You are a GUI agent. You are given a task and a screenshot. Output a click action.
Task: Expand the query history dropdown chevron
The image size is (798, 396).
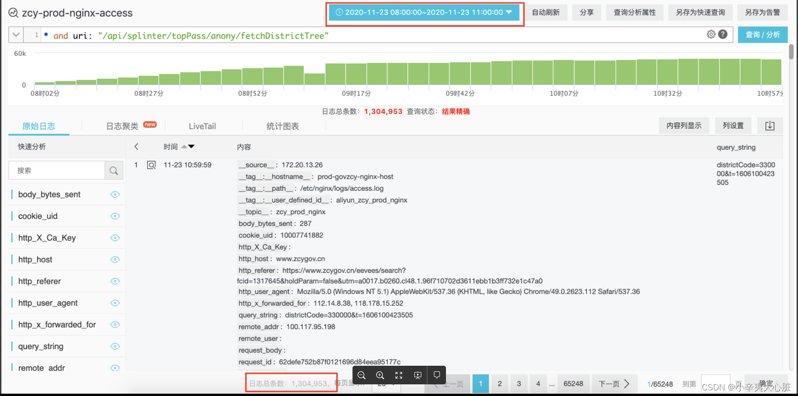click(16, 34)
